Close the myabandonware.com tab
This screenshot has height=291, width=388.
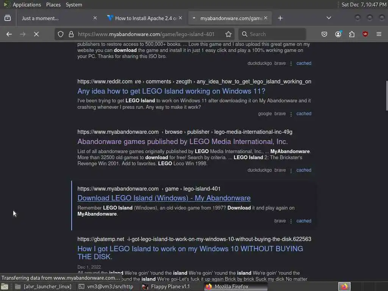(x=266, y=18)
